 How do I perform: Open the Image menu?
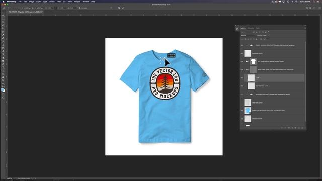31,2
